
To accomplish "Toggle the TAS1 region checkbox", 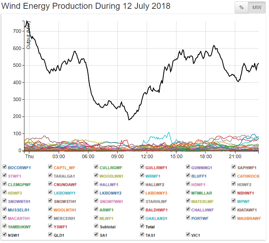I will (142, 234).
